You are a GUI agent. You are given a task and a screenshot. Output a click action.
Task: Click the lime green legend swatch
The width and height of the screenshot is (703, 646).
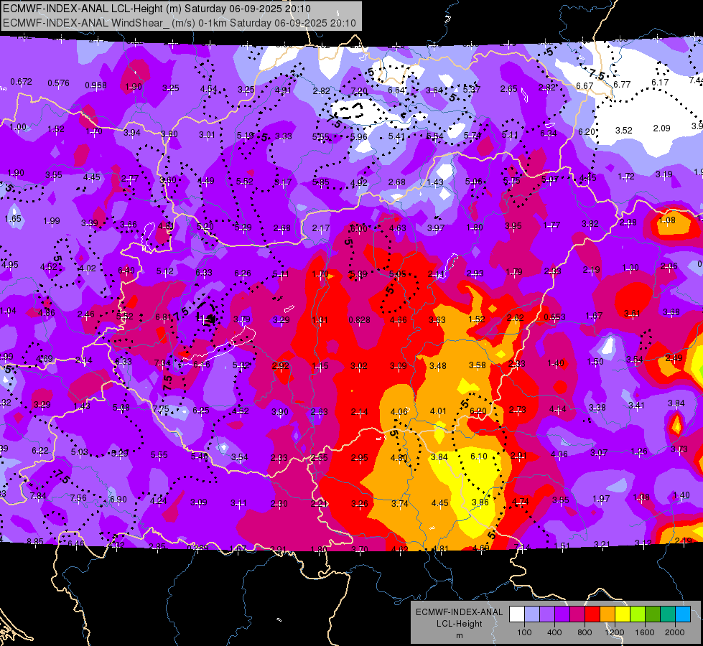638,614
